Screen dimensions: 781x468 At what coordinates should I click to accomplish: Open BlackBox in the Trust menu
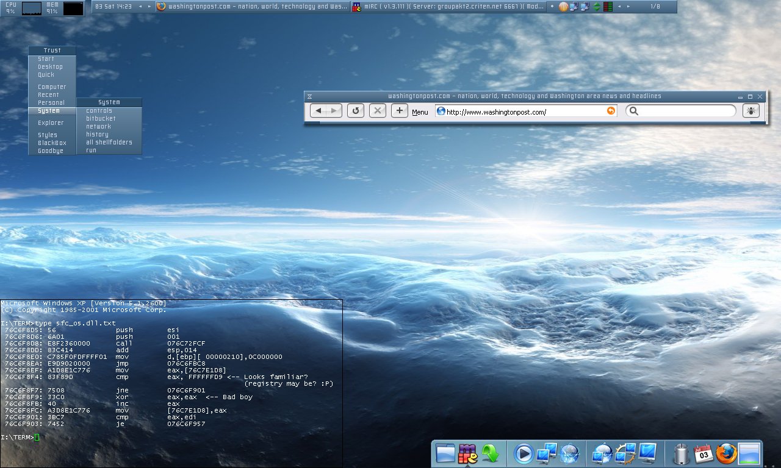[52, 143]
